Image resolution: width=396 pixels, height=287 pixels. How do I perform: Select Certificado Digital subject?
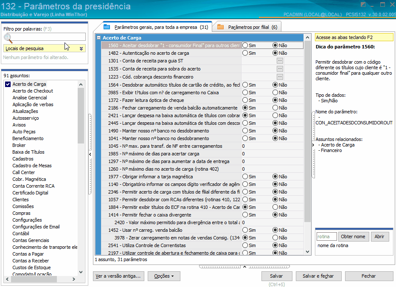30,193
